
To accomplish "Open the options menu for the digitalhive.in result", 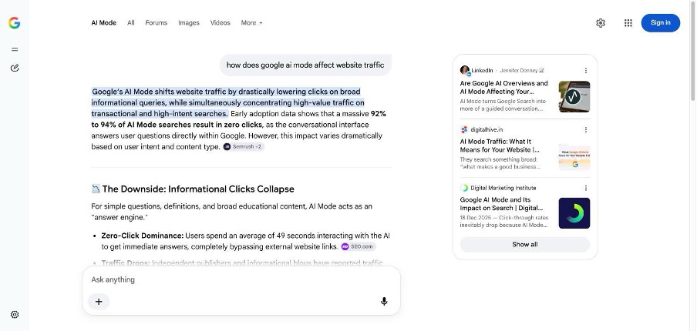I will coord(586,129).
